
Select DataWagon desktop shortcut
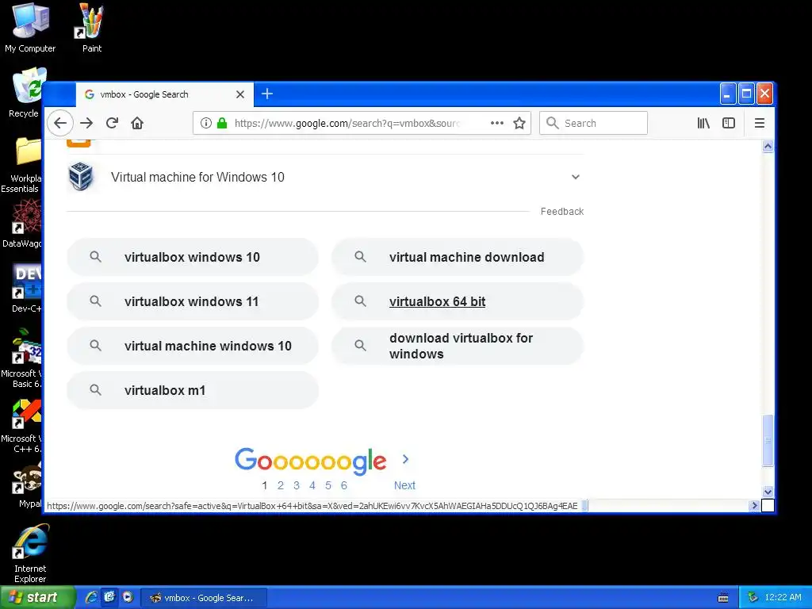23,223
